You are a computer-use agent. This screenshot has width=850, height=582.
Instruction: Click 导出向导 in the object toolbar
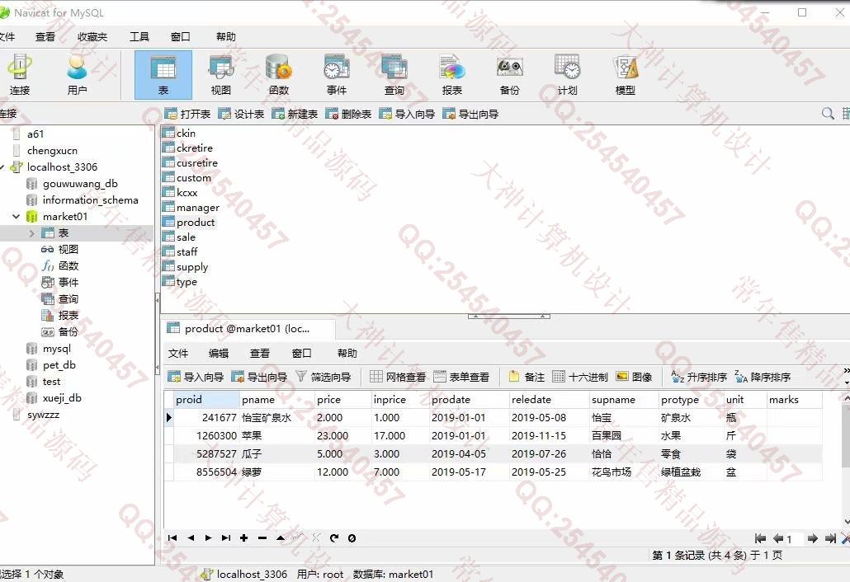(x=470, y=114)
